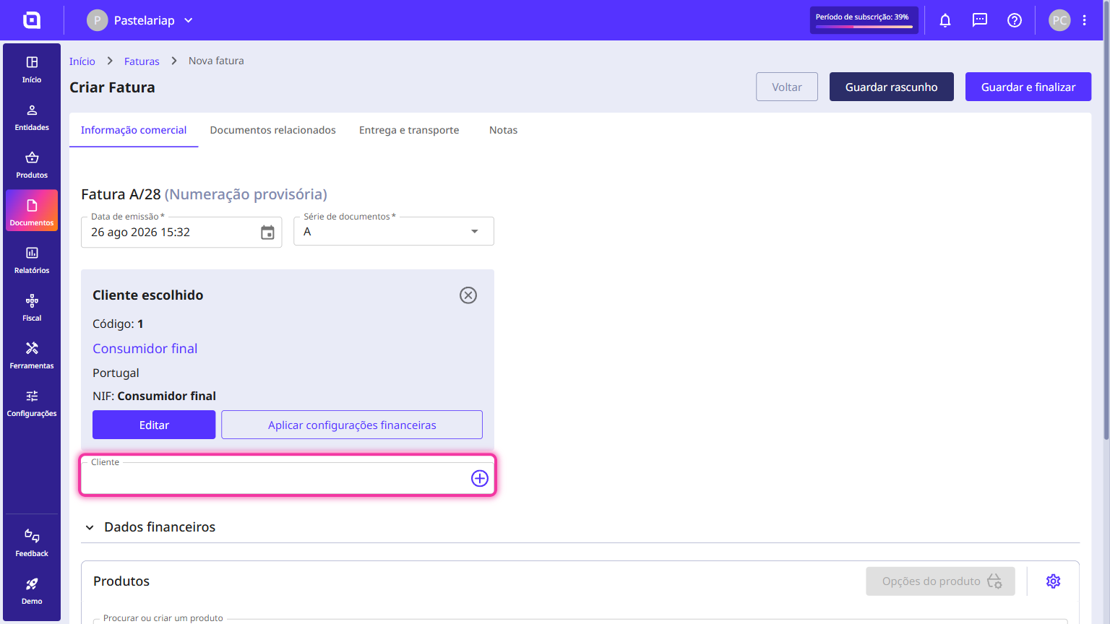
Task: Click the app logo in the header
Action: pyautogui.click(x=32, y=20)
